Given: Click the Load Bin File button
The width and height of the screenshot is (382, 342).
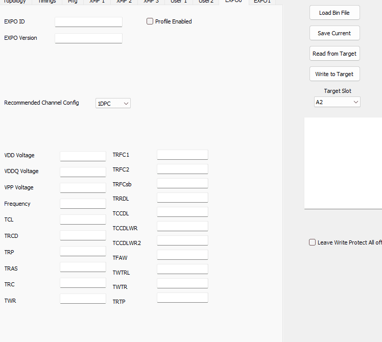Looking at the screenshot, I should [x=335, y=13].
